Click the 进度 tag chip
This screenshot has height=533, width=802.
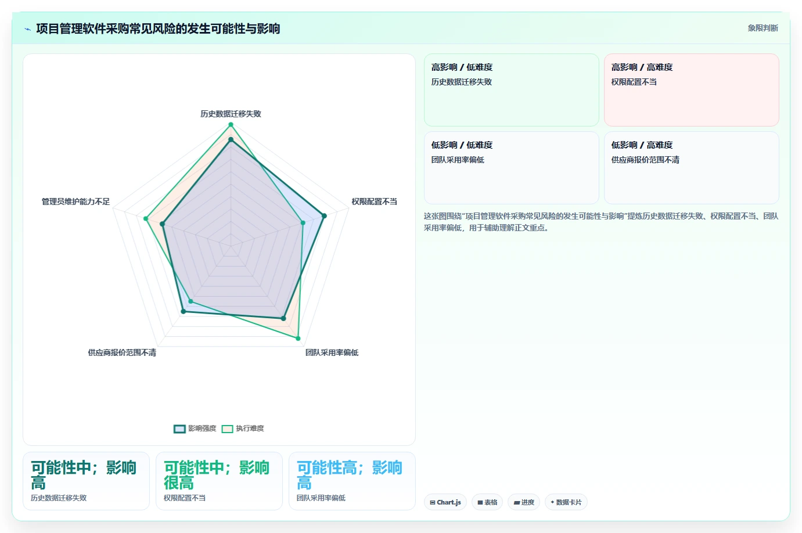click(524, 502)
